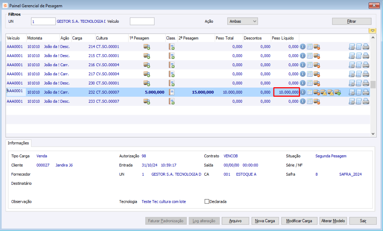Screen dimensions: 383x231
Task: Click first weighing truck icon for carga 214
Action: click(147, 47)
